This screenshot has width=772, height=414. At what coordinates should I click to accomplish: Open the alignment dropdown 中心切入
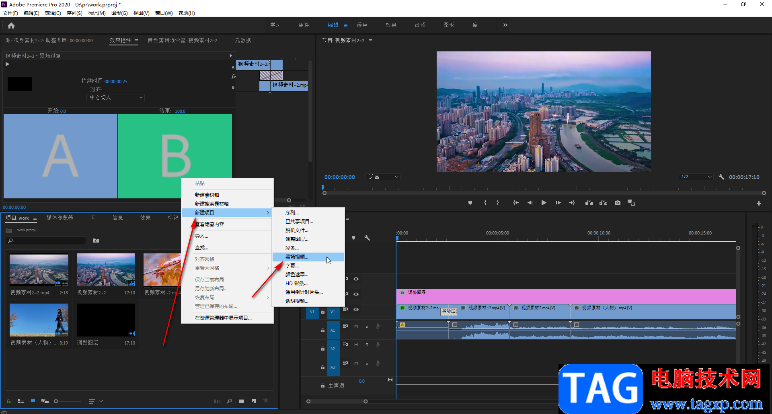coord(115,98)
